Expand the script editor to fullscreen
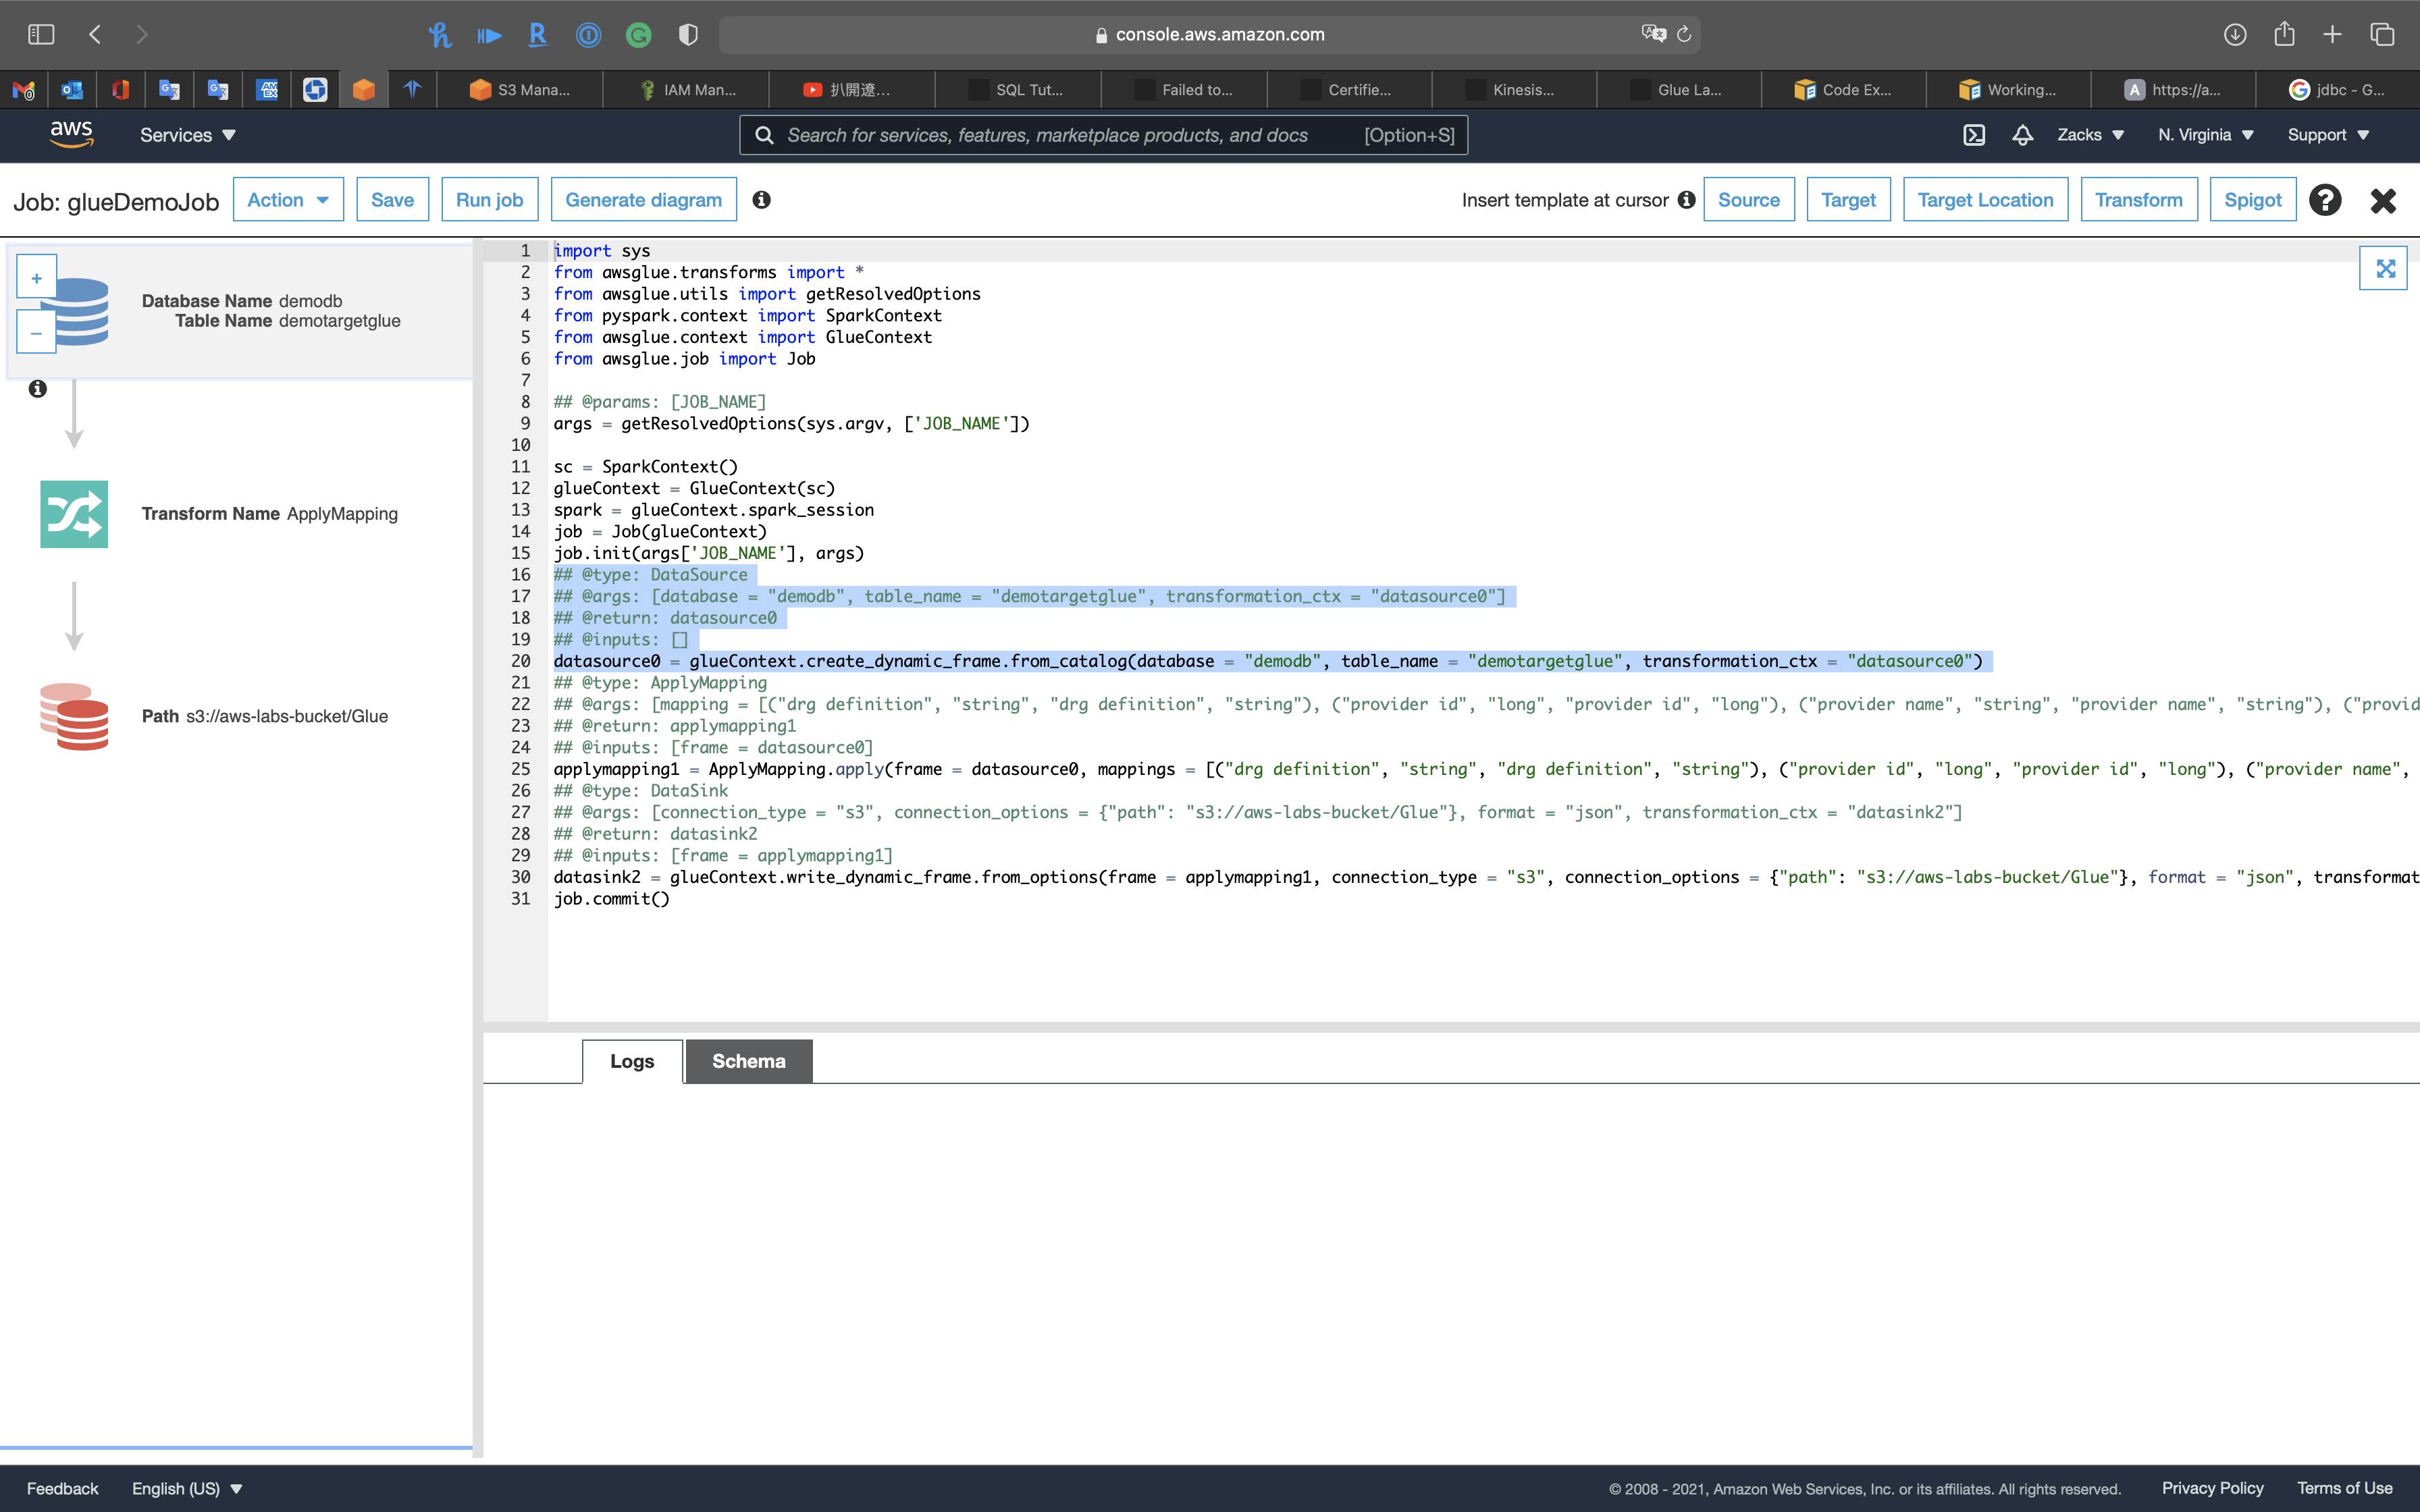 (2385, 268)
